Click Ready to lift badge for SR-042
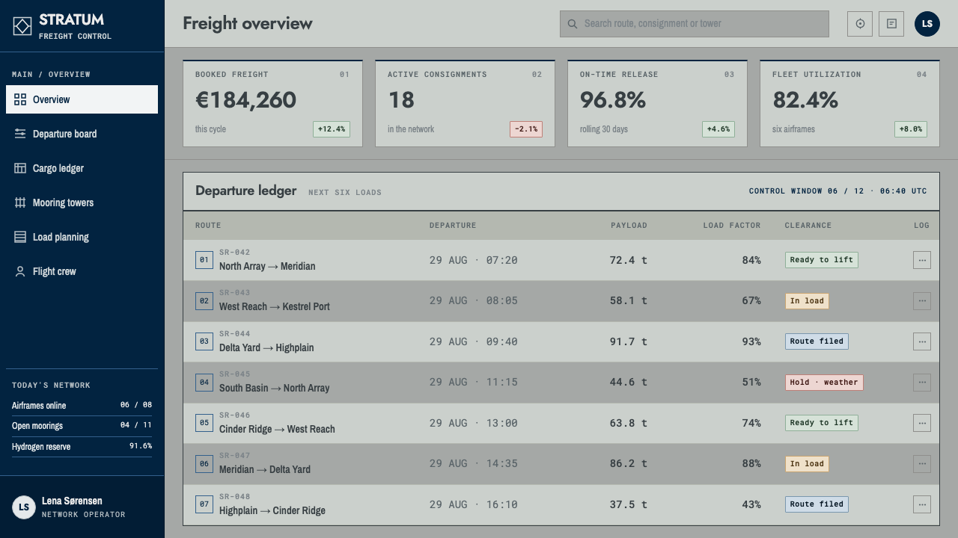The image size is (958, 538). [x=821, y=260]
